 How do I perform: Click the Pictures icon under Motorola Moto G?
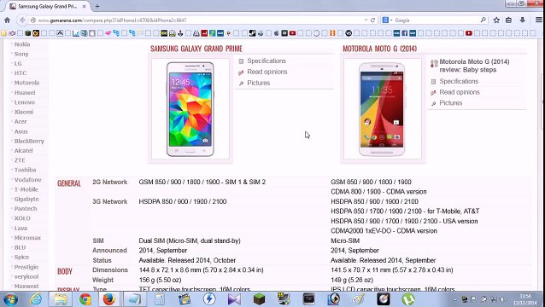[x=433, y=103]
